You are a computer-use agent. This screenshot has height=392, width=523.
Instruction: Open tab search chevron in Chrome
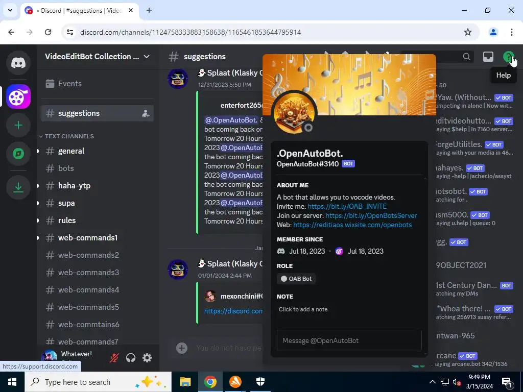pyautogui.click(x=10, y=10)
